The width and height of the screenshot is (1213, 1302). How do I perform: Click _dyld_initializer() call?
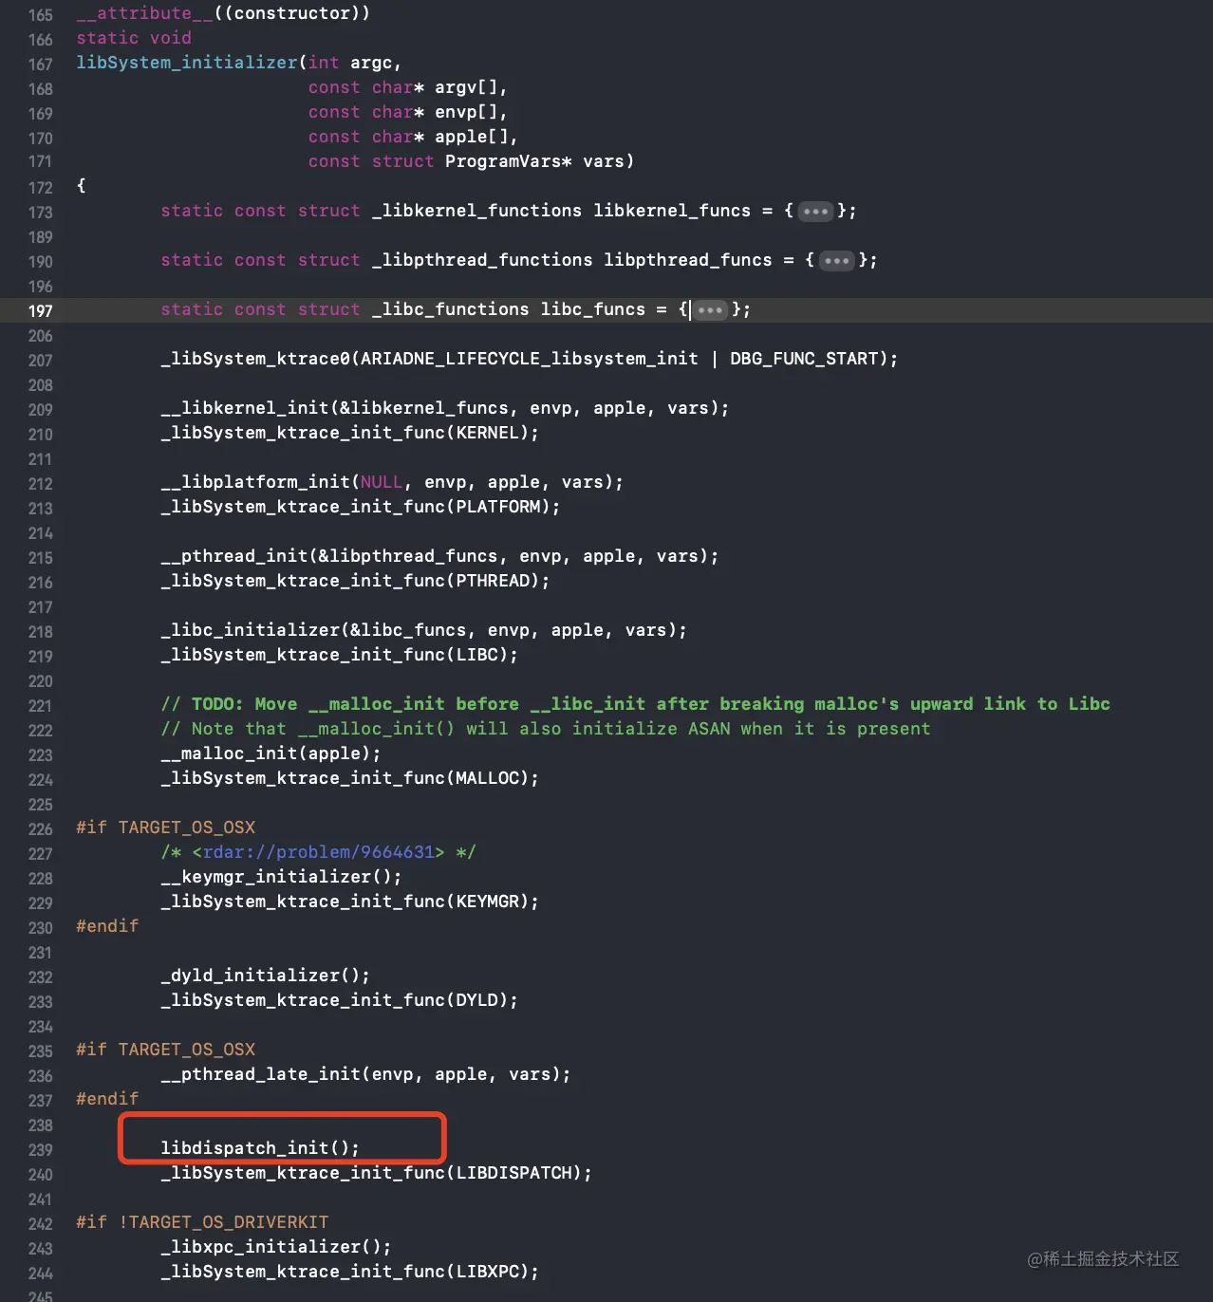265,976
